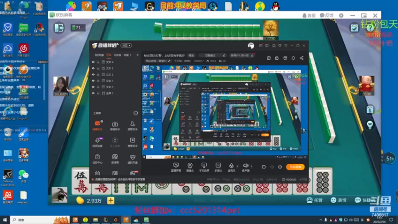
Task: Open the mail message icon
Action: (261, 46)
